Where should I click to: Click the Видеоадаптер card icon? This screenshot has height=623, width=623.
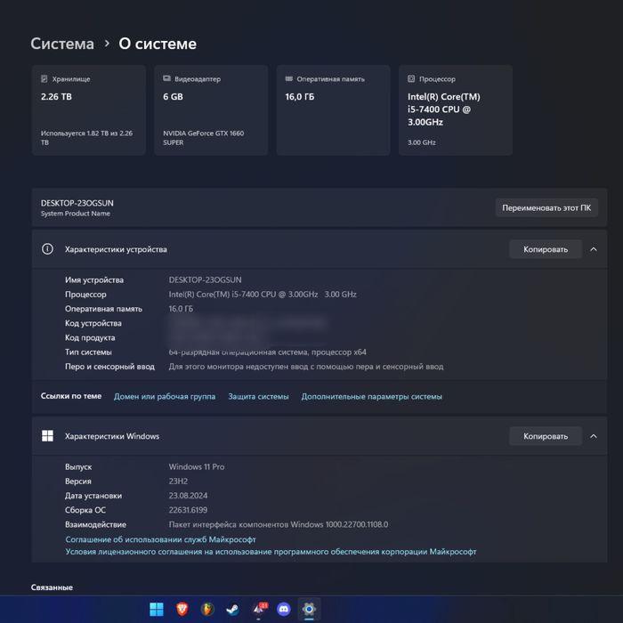(x=167, y=78)
